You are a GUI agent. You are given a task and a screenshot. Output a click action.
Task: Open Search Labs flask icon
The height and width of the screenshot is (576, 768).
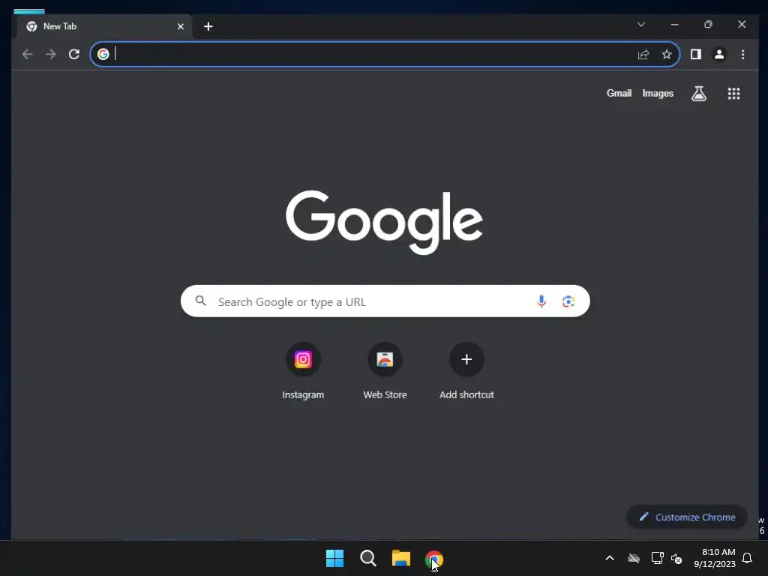(x=699, y=94)
